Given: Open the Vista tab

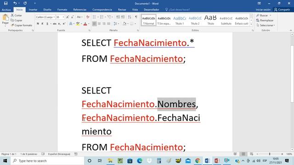Looking at the screenshot, I should point(135,10).
